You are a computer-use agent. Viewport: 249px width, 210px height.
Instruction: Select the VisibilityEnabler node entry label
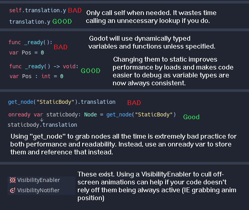38,180
